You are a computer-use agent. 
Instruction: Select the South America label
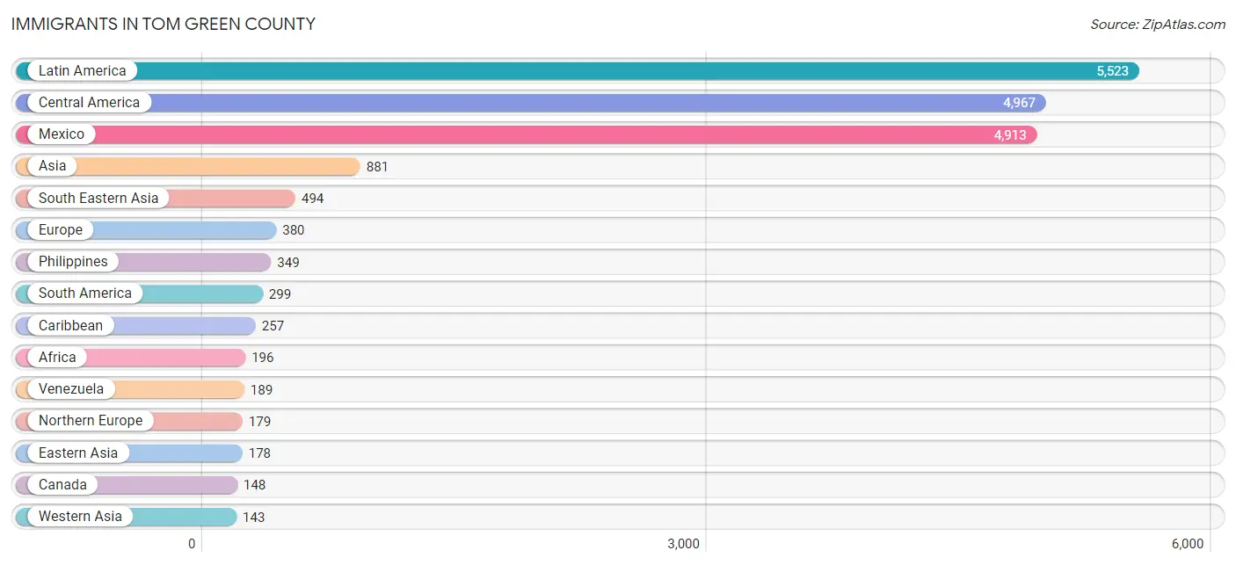[85, 293]
